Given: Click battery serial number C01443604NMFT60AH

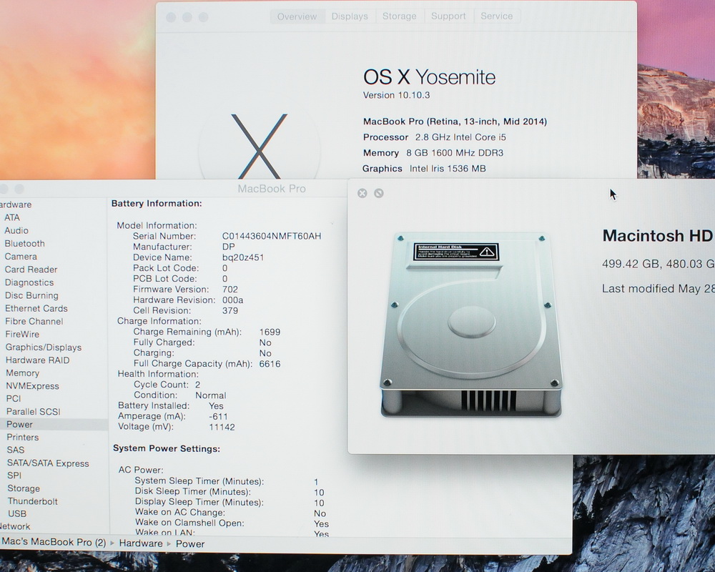Looking at the screenshot, I should pyautogui.click(x=272, y=236).
